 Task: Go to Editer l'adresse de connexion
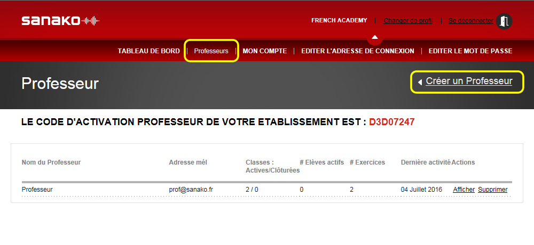click(358, 51)
